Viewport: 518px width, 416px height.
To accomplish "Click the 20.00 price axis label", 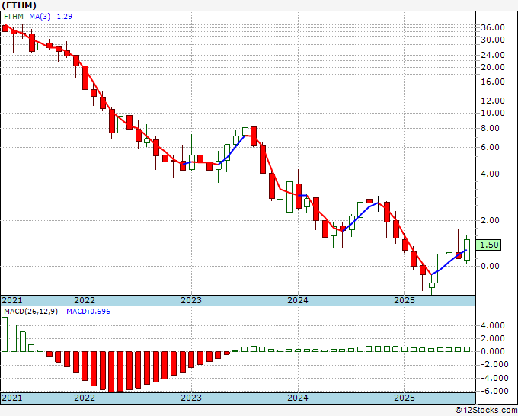I will tap(493, 67).
